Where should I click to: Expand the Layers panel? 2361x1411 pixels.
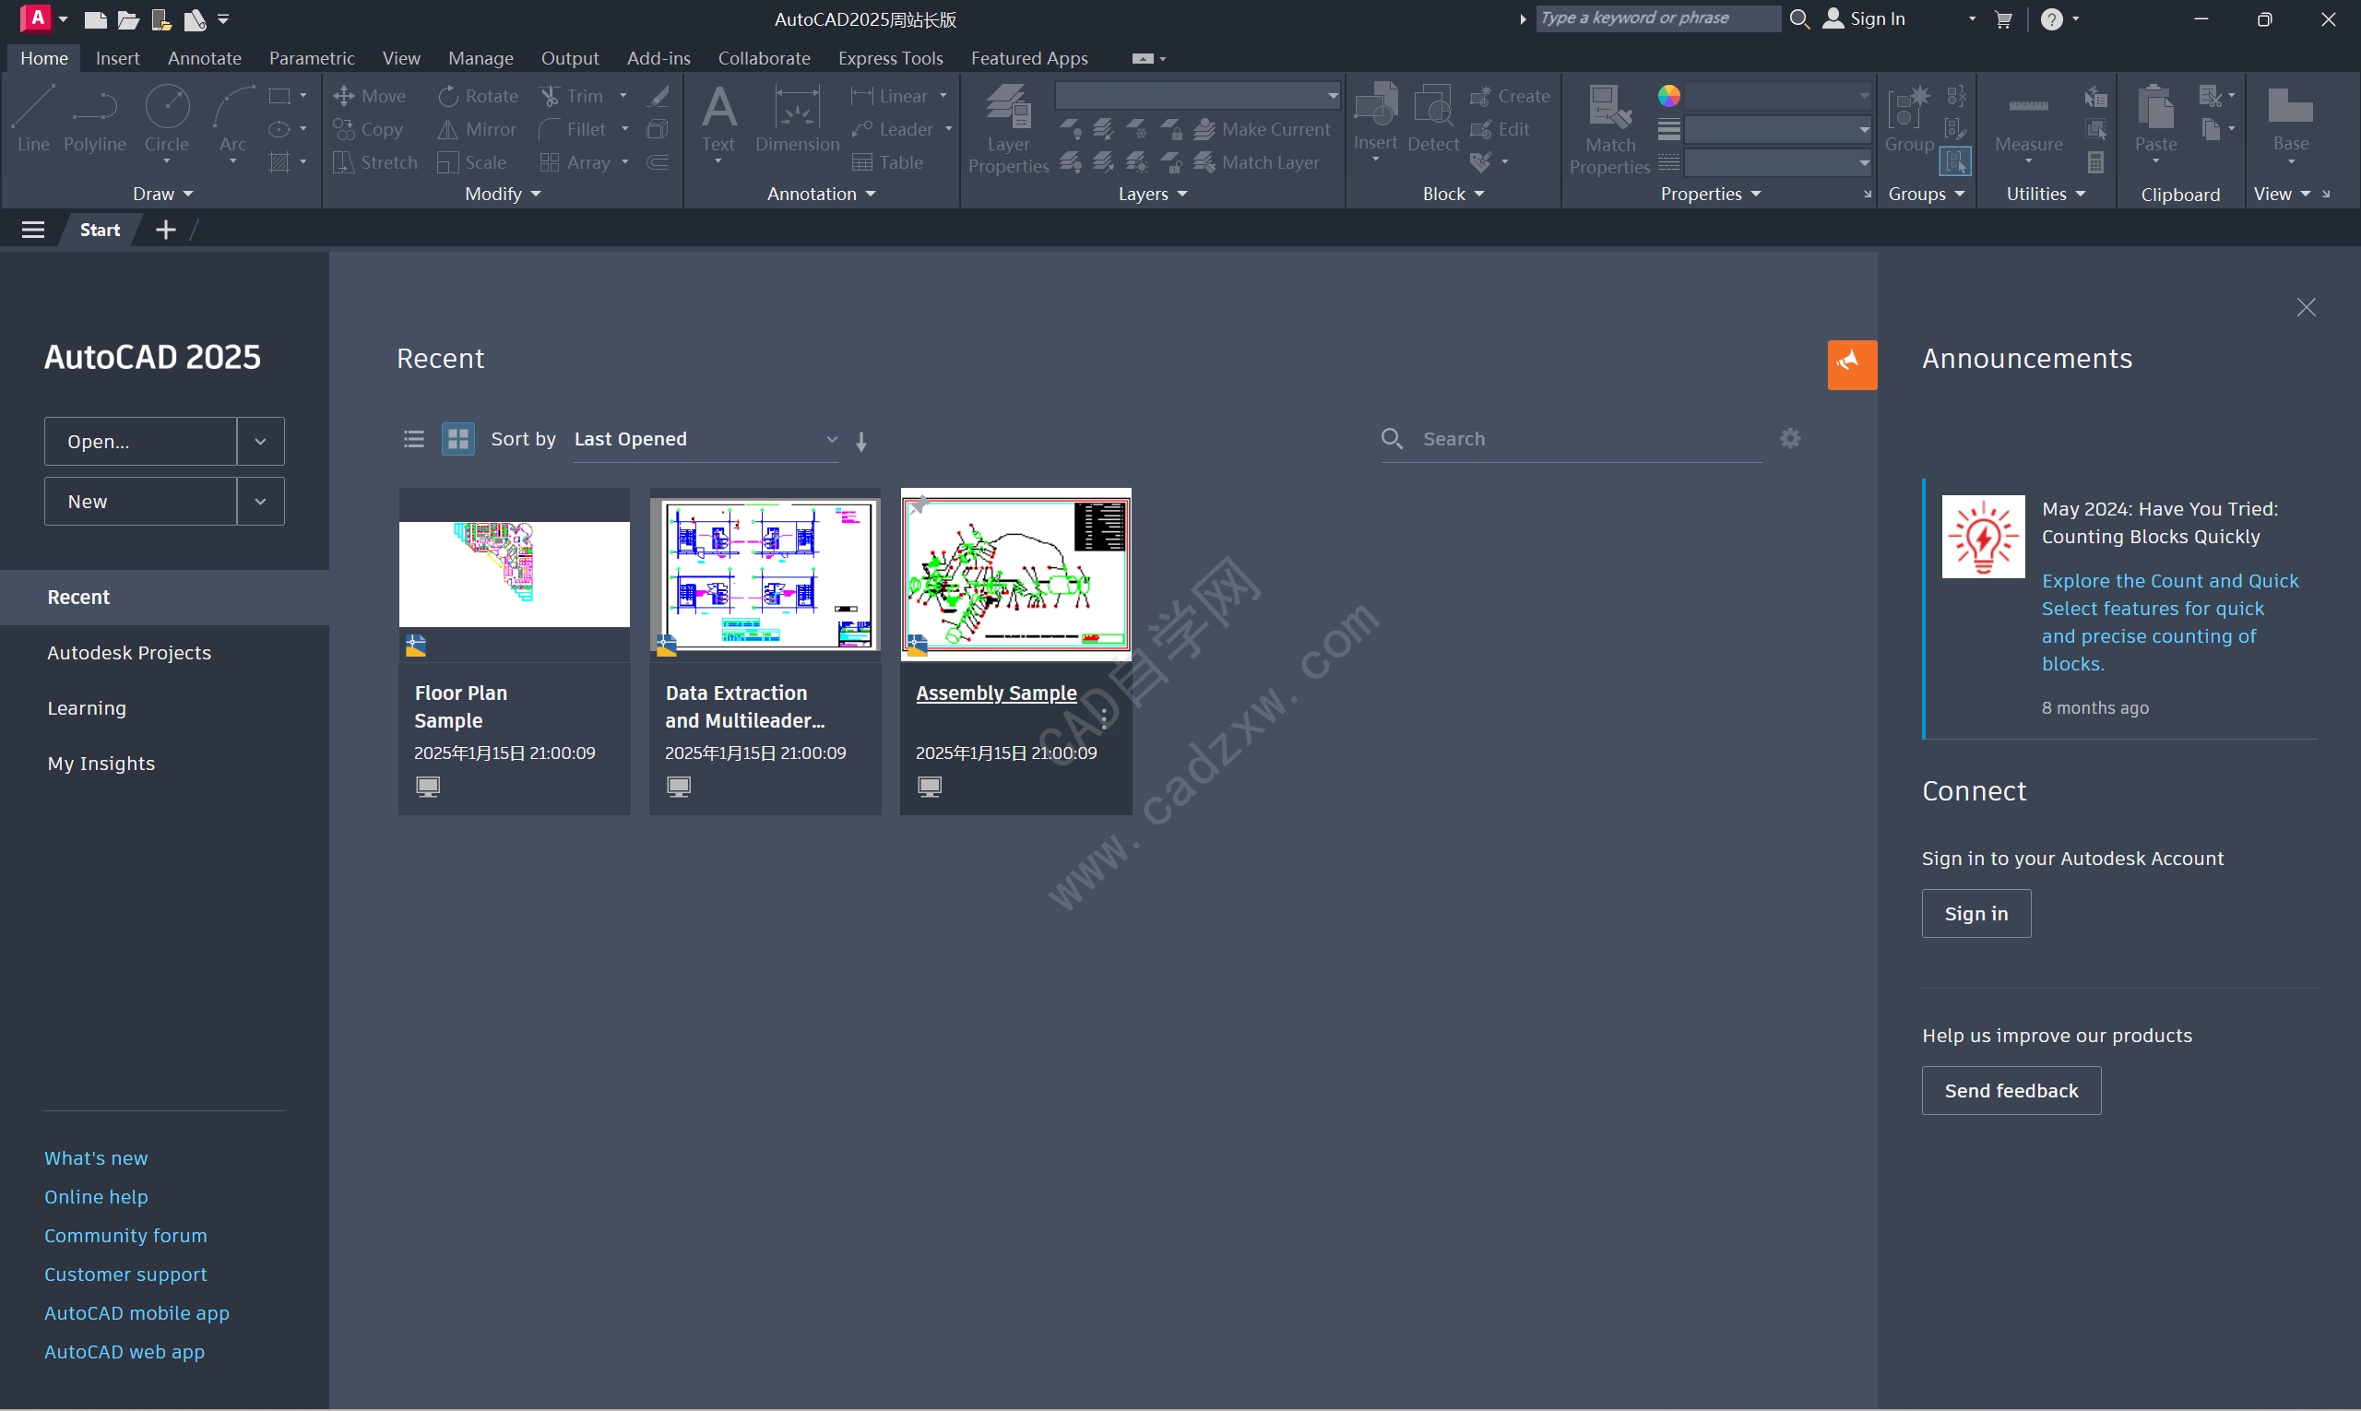pos(1153,194)
